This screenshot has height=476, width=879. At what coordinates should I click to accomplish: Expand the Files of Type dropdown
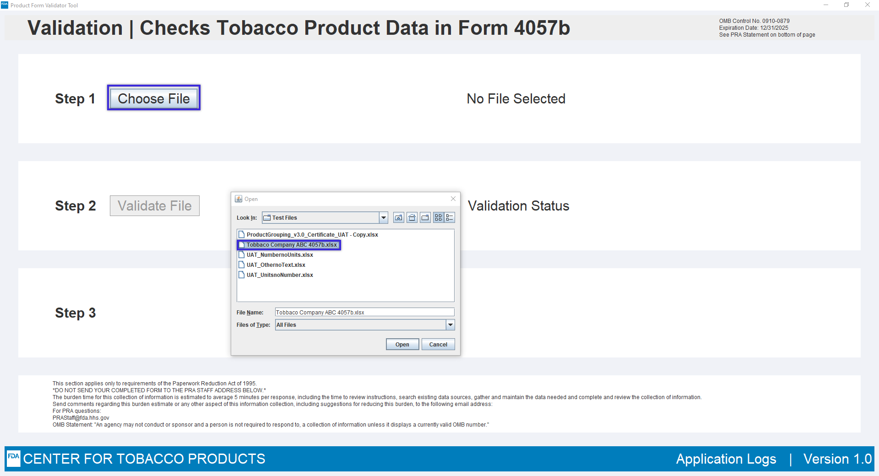click(x=450, y=325)
